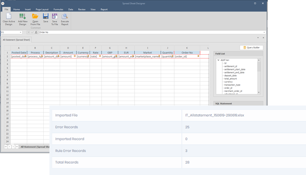Open the document tab list dropdown arrow
Viewport: 306px width, 175px height.
[x=258, y=38]
